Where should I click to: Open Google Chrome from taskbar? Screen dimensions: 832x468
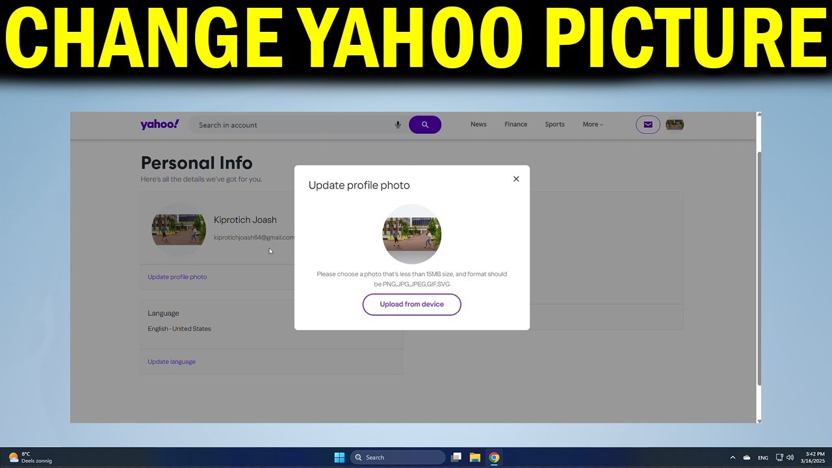coord(494,458)
